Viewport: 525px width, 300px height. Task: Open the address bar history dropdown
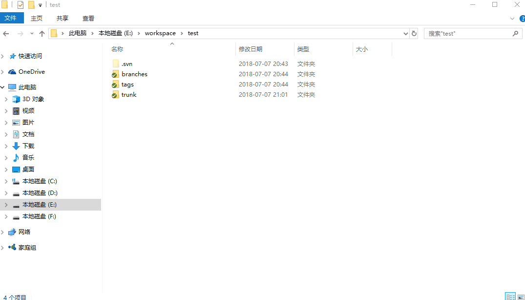click(405, 34)
